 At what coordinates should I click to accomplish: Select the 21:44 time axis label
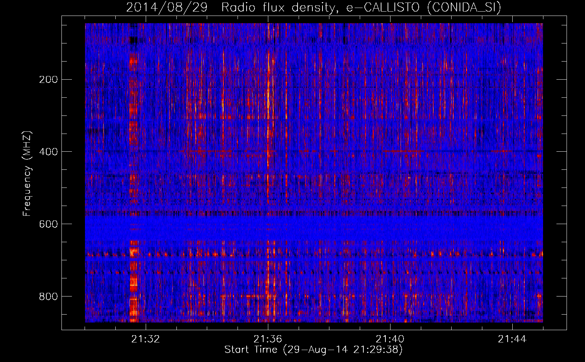pyautogui.click(x=512, y=339)
